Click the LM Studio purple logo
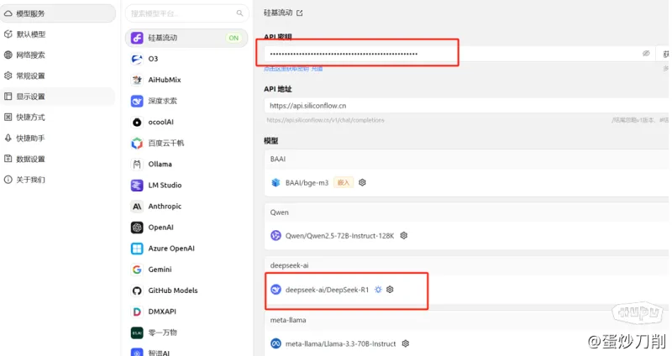The width and height of the screenshot is (672, 356). tap(137, 185)
